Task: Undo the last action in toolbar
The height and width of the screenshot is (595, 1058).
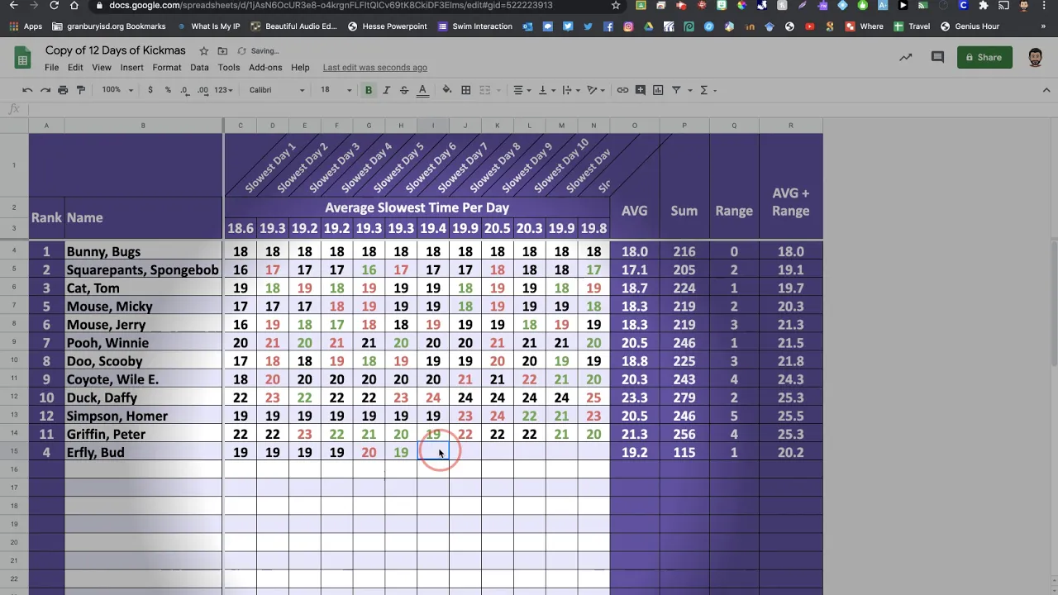Action: [x=27, y=90]
